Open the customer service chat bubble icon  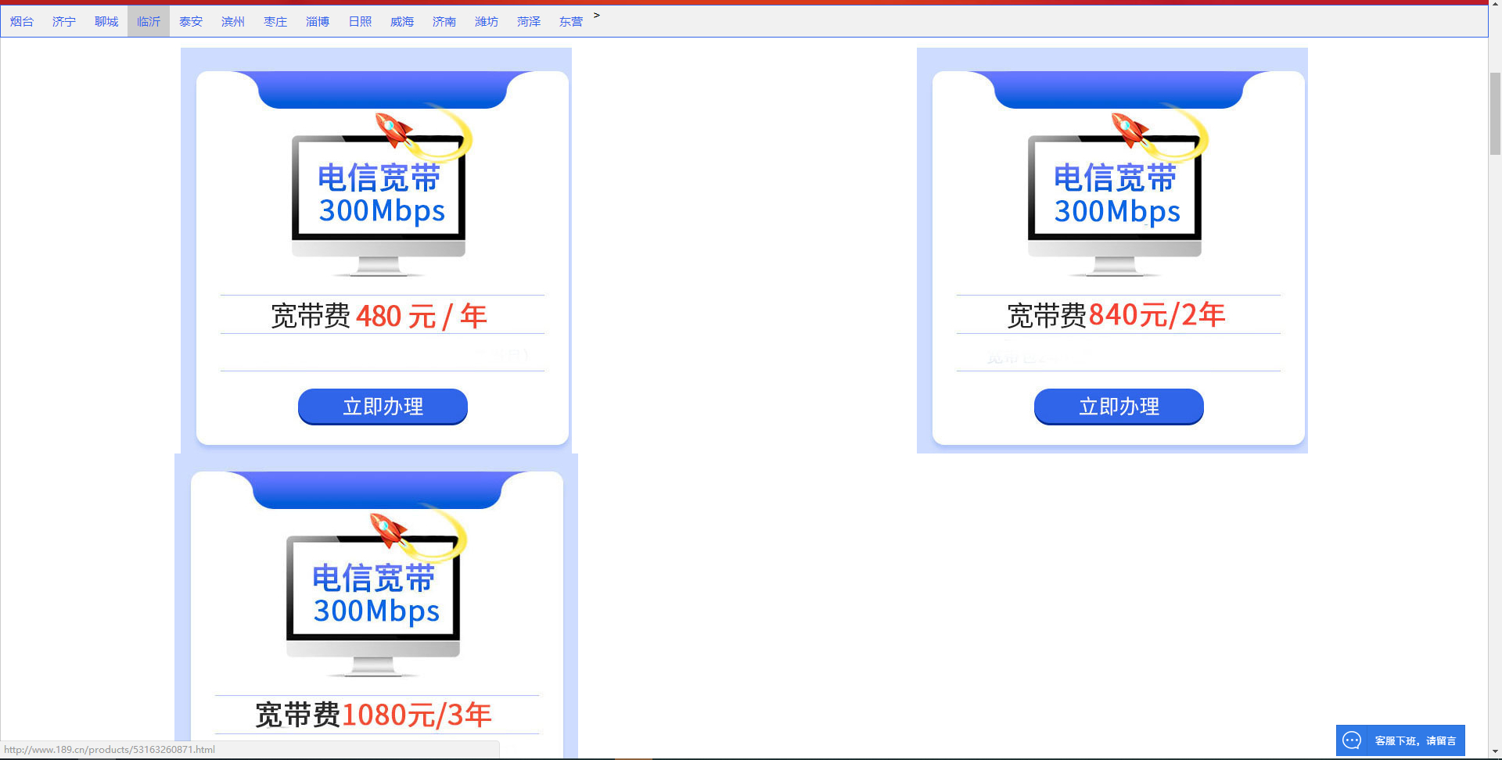pos(1352,740)
